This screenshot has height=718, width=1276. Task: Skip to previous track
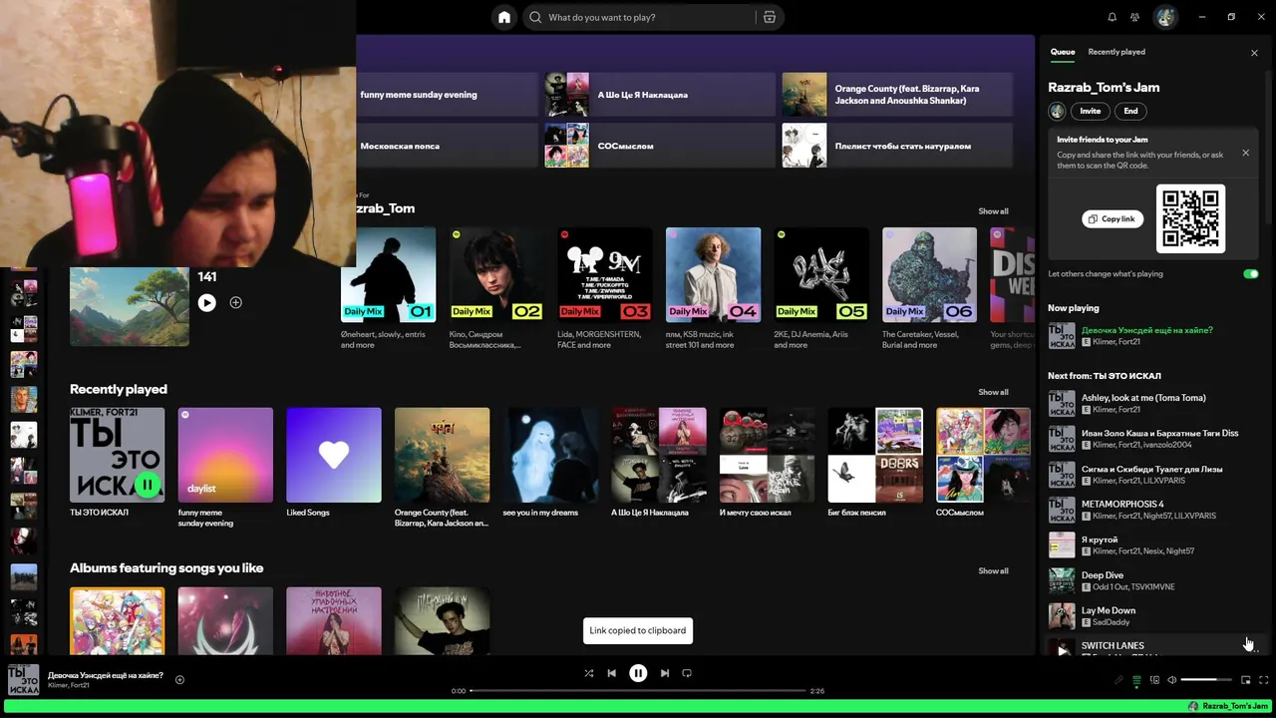(611, 673)
